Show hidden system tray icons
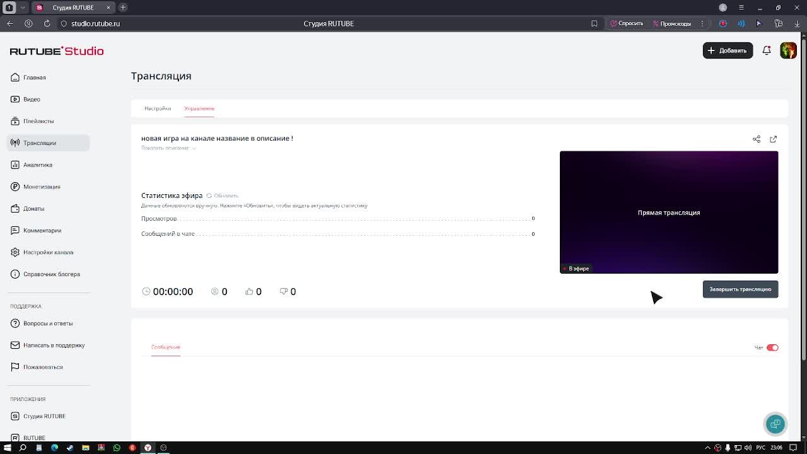Screen dimensions: 807x454 tap(707, 448)
